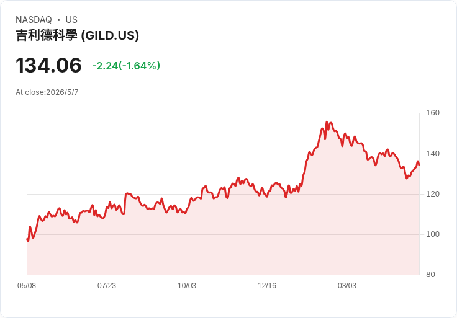Click the chart line's final endpoint

[419, 165]
